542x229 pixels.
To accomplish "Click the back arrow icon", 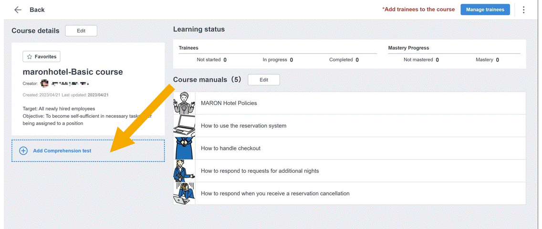I will click(x=18, y=10).
